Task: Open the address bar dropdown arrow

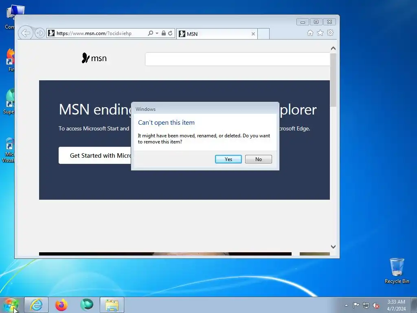Action: click(x=157, y=33)
